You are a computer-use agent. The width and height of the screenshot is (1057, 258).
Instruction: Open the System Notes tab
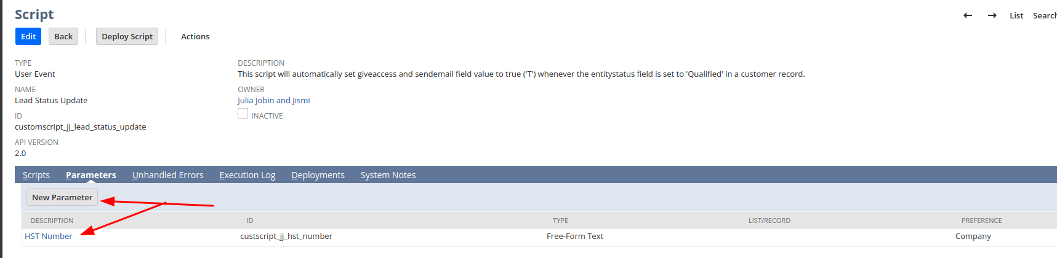tap(388, 175)
